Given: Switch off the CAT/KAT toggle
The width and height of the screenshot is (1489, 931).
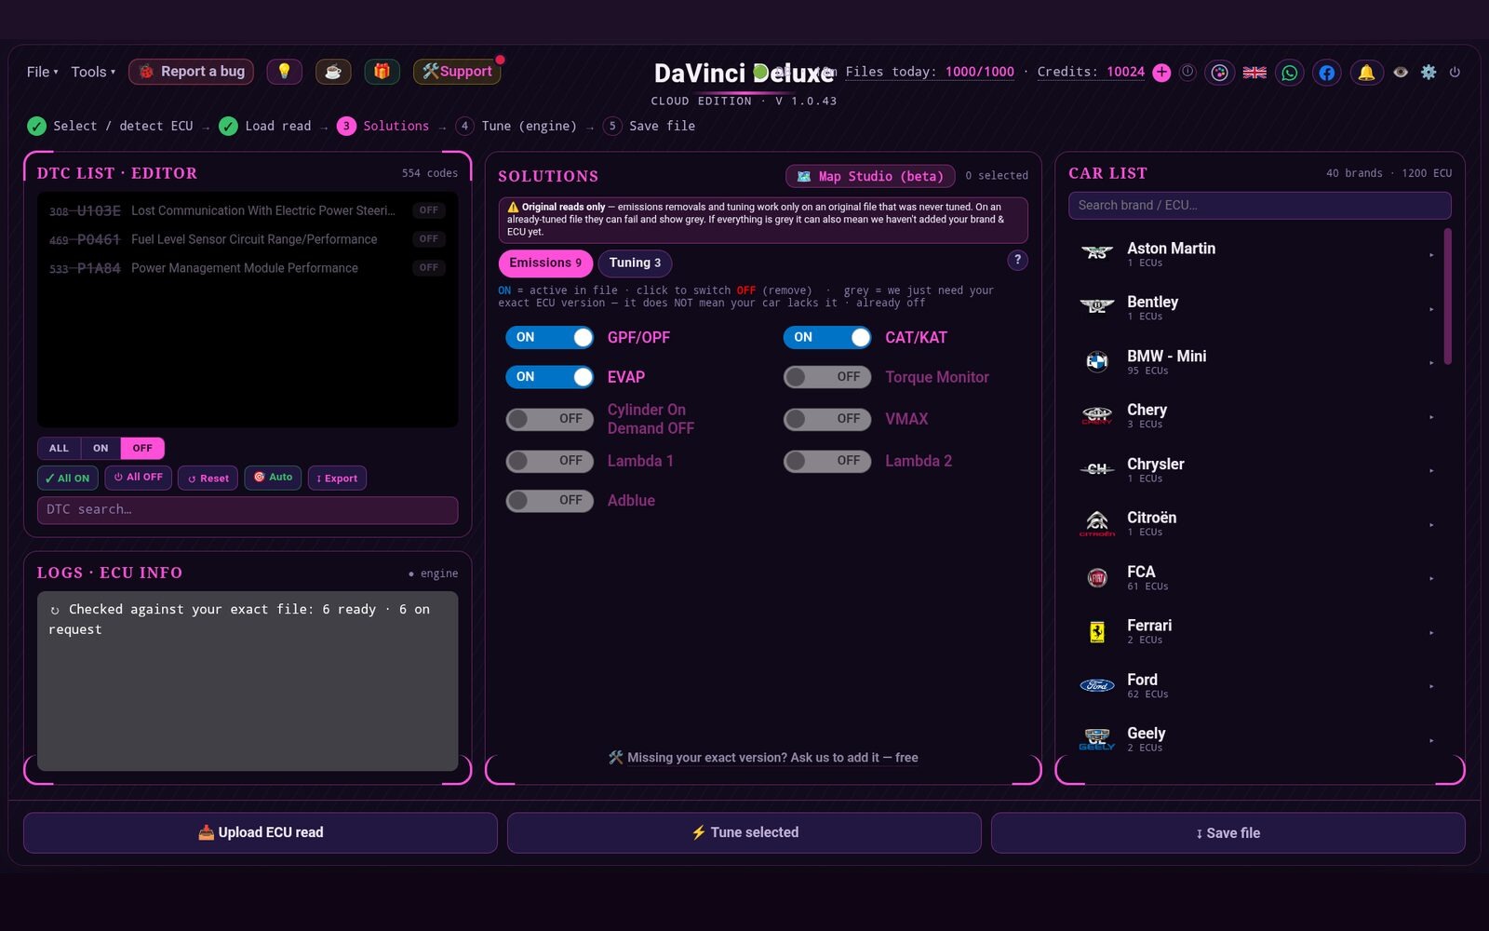Looking at the screenshot, I should [827, 337].
